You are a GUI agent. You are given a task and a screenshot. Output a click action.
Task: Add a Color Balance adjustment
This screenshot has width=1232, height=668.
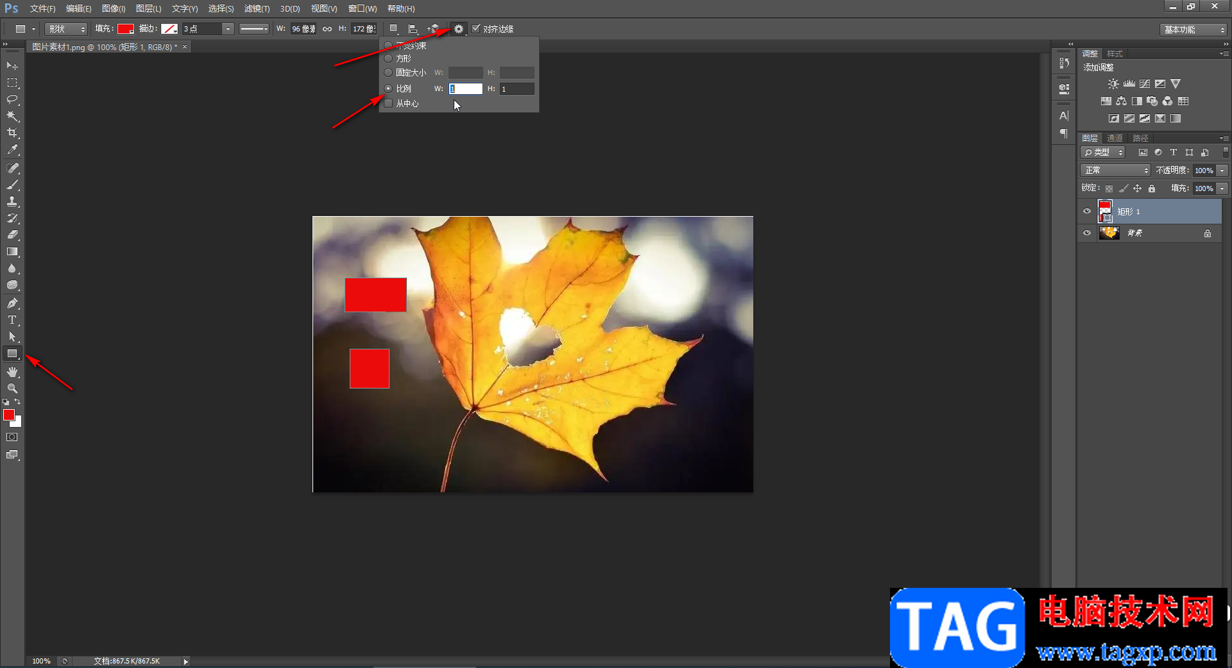click(x=1121, y=101)
